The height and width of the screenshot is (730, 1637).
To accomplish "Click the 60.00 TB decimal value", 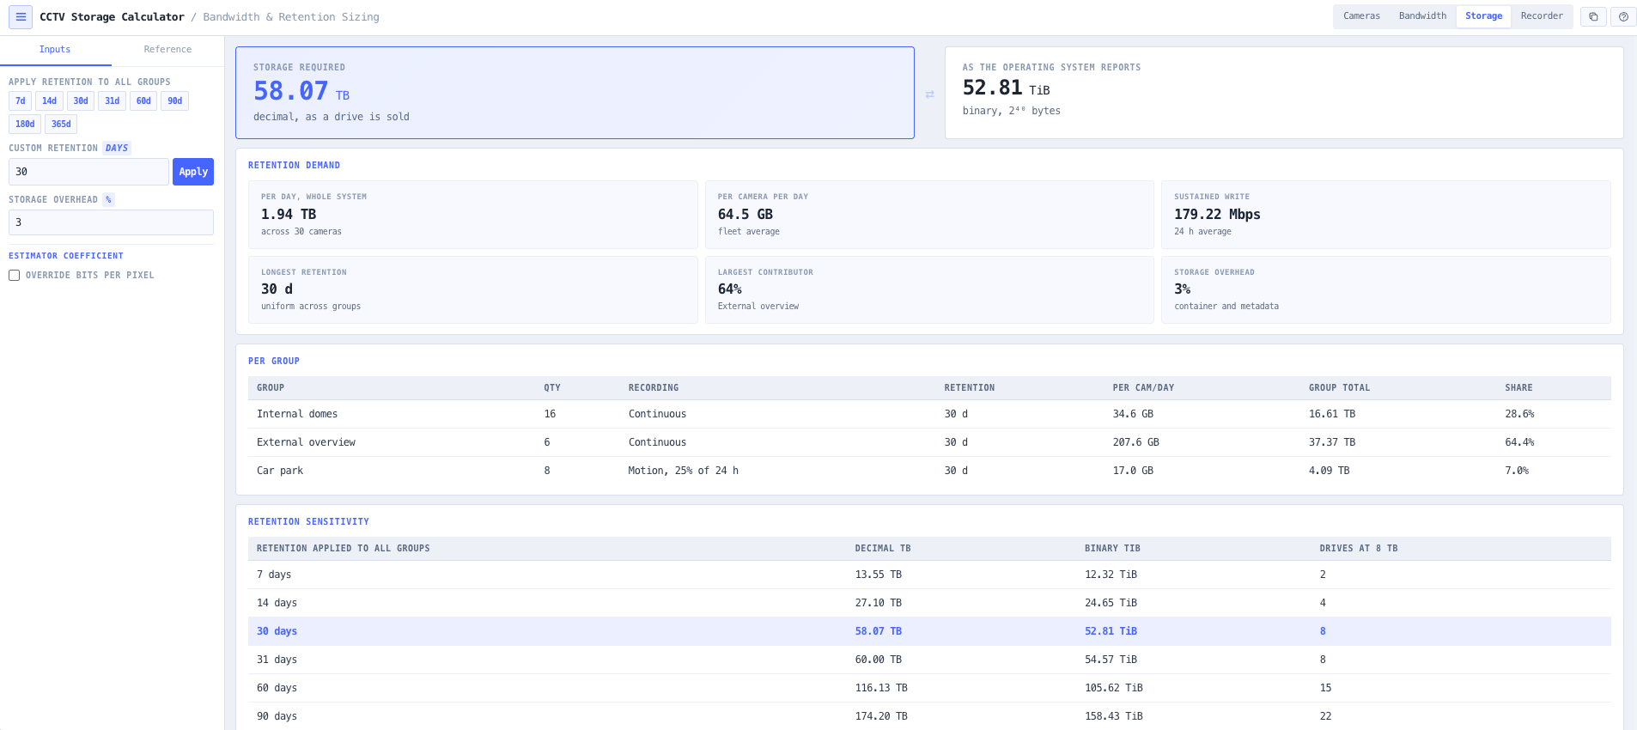I will (878, 660).
